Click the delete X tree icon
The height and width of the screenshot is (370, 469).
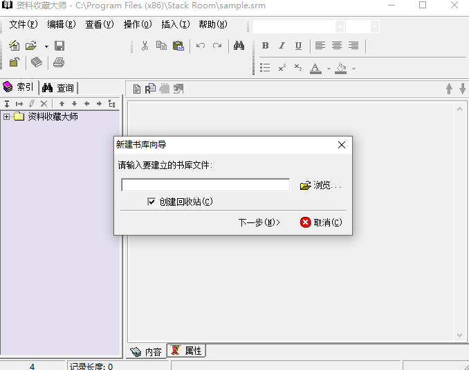(44, 104)
